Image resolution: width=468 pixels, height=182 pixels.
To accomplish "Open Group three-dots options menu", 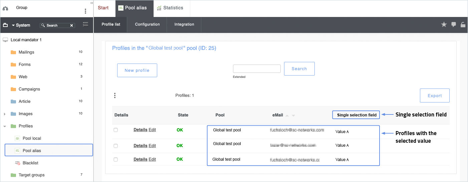I will pyautogui.click(x=85, y=11).
